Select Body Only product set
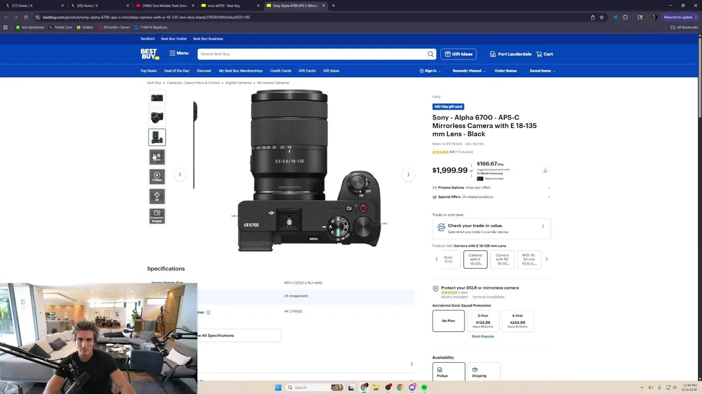702x394 pixels. (x=449, y=259)
